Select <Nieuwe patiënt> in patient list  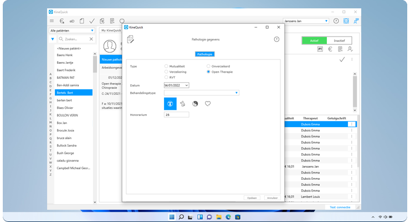(x=69, y=48)
